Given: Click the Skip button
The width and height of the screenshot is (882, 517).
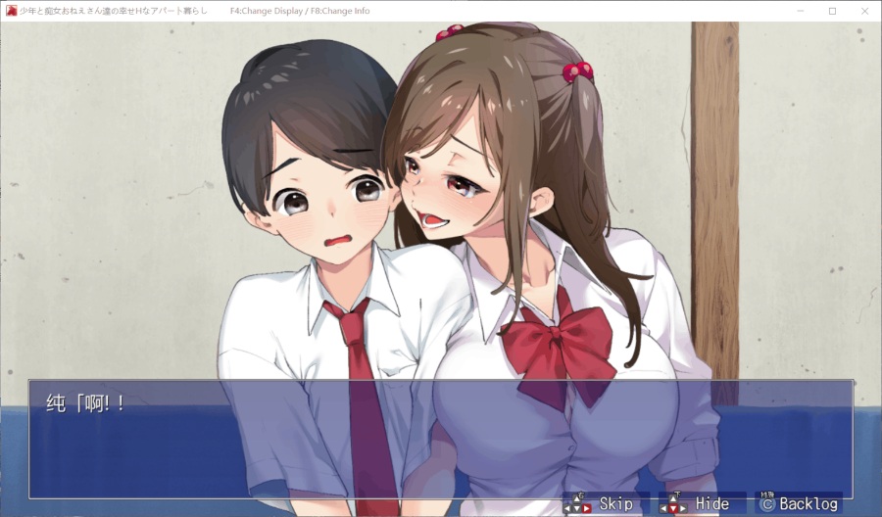Looking at the screenshot, I should (x=606, y=503).
